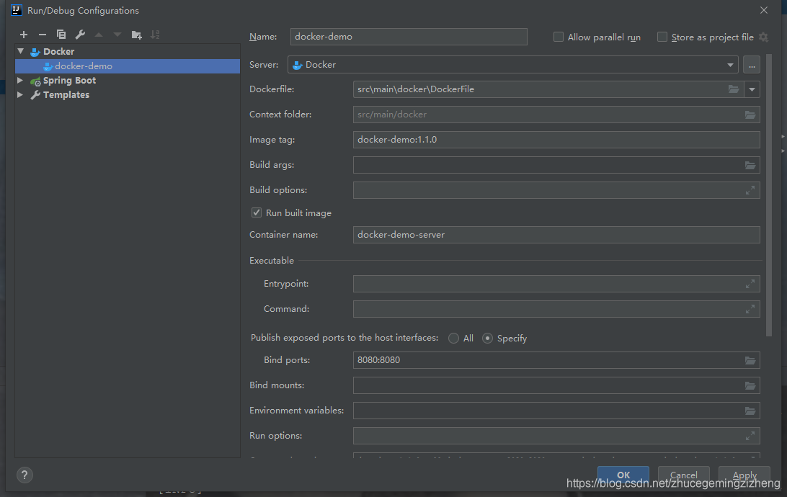Click the Image tag field

[x=556, y=140]
